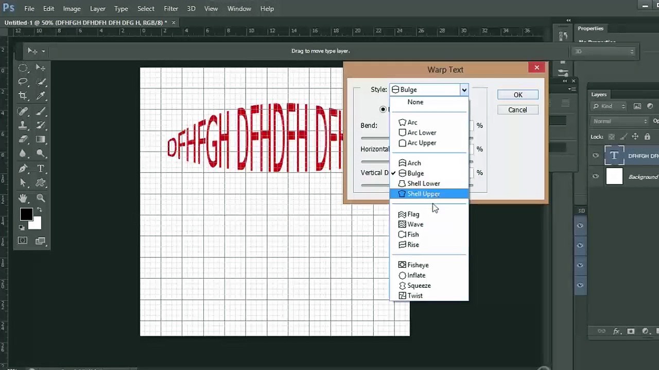Viewport: 659px width, 370px height.
Task: Hide the DFHFGH text layer
Action: tap(596, 156)
